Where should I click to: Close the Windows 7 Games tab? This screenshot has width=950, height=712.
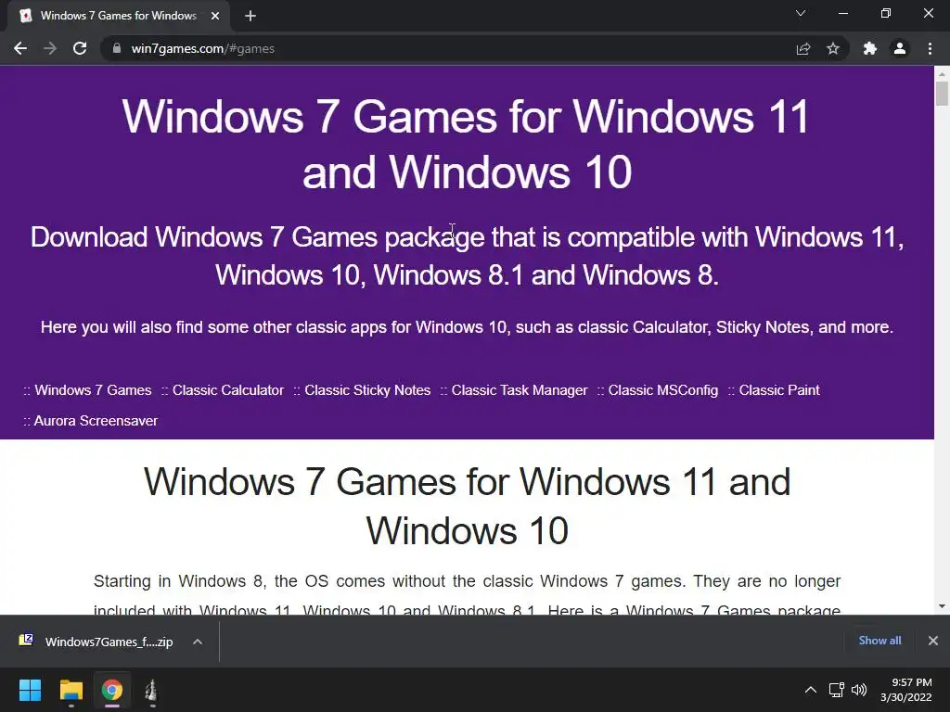[215, 16]
